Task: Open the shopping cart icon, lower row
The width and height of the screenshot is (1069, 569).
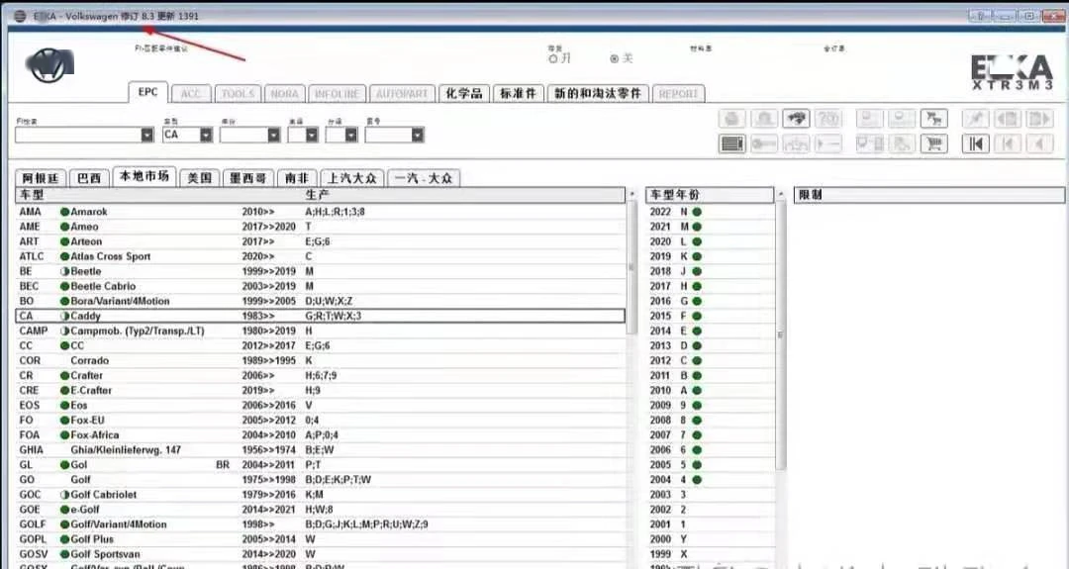Action: (x=933, y=143)
